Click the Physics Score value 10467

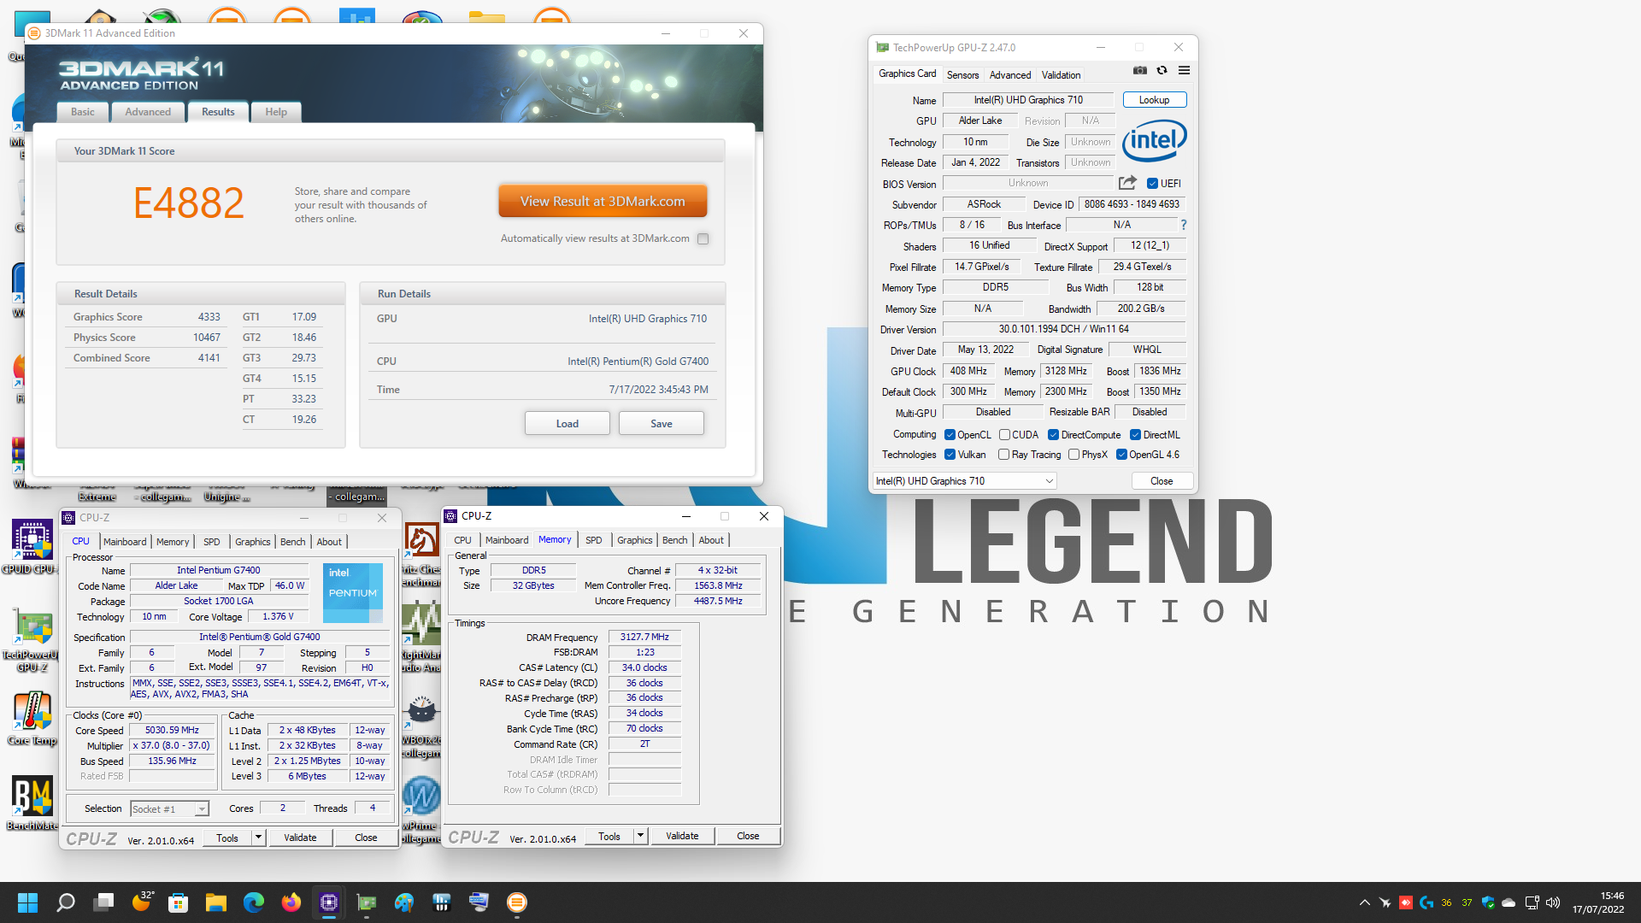click(206, 338)
